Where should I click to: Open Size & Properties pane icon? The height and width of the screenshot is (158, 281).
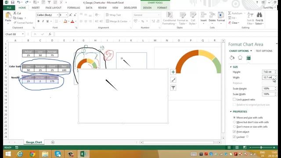point(249,58)
